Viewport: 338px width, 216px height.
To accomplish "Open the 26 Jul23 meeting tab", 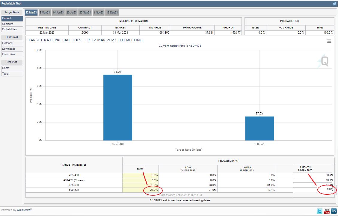I will click(71, 12).
